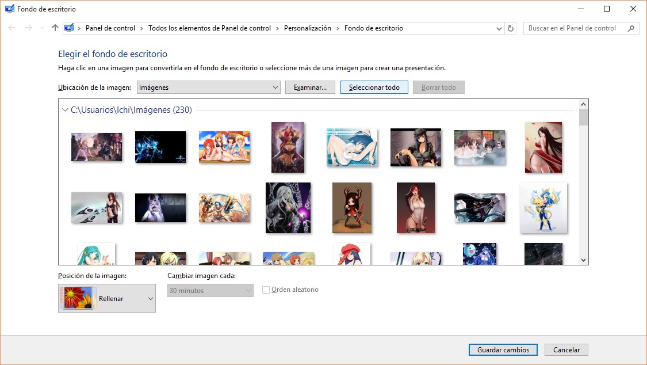Image resolution: width=647 pixels, height=365 pixels.
Task: Select the white-haired character with cards wallpaper
Action: click(x=288, y=208)
